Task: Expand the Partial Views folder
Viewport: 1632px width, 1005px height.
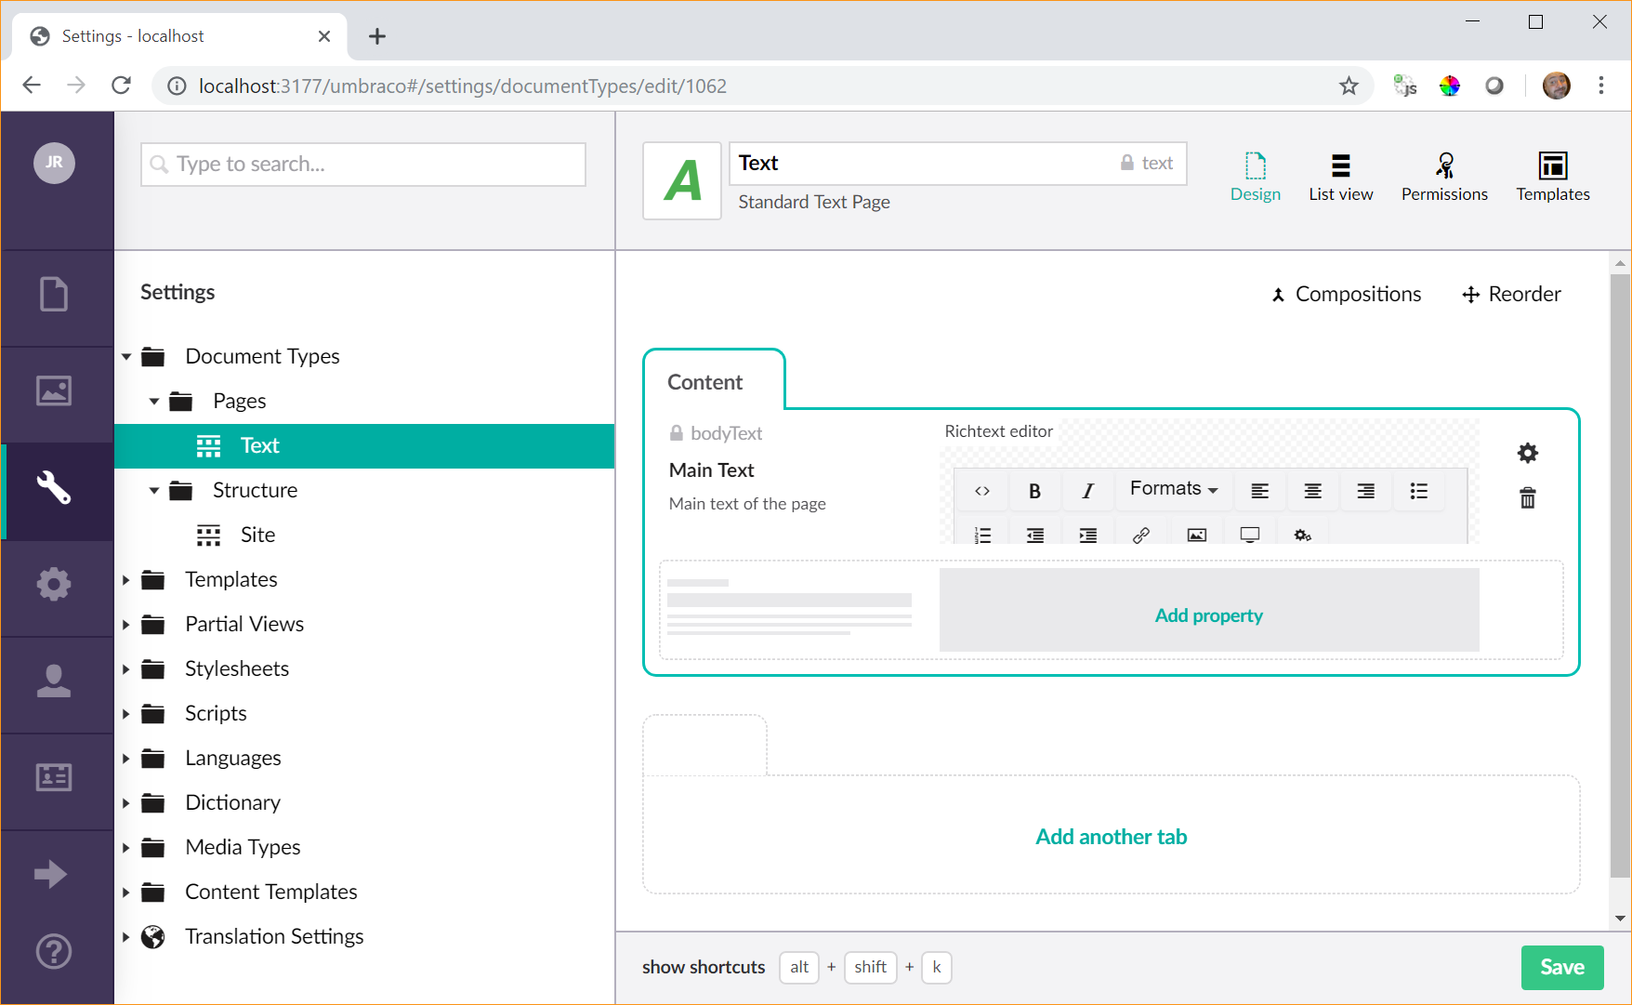Action: 126,625
